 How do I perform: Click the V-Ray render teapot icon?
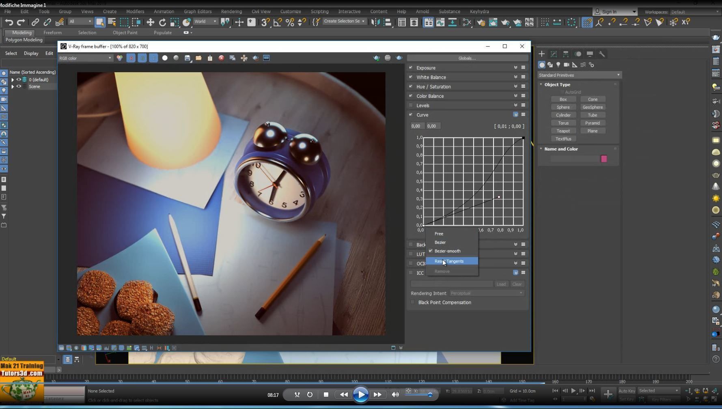(399, 58)
